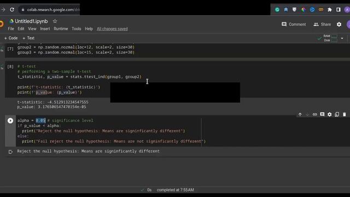Open the Comment button in the header
The width and height of the screenshot is (350, 197).
pos(294,24)
